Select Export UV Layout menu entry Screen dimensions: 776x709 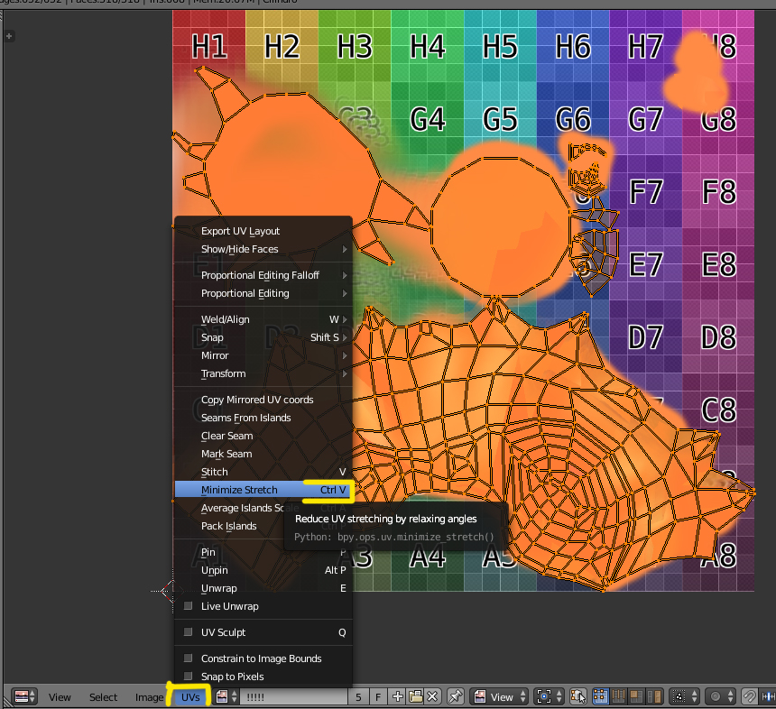coord(240,231)
